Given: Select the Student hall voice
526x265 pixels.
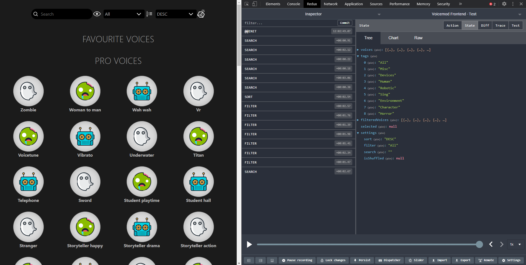Looking at the screenshot, I should coord(199,182).
